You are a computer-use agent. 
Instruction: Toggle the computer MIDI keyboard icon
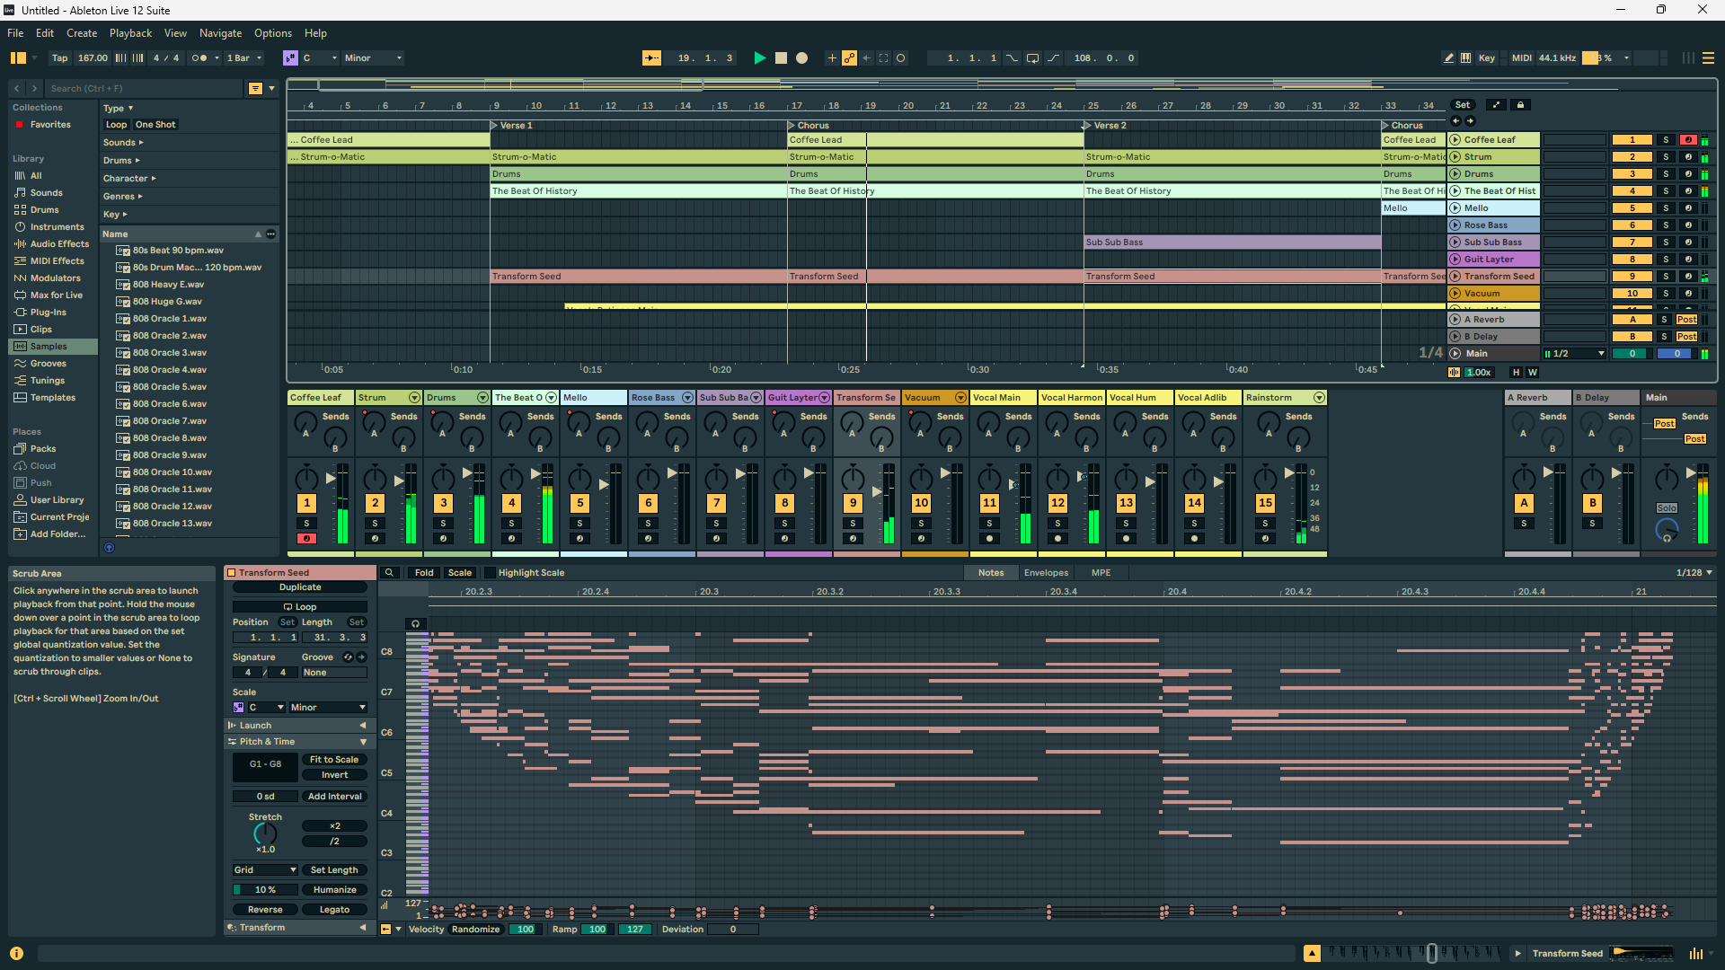coord(1465,57)
